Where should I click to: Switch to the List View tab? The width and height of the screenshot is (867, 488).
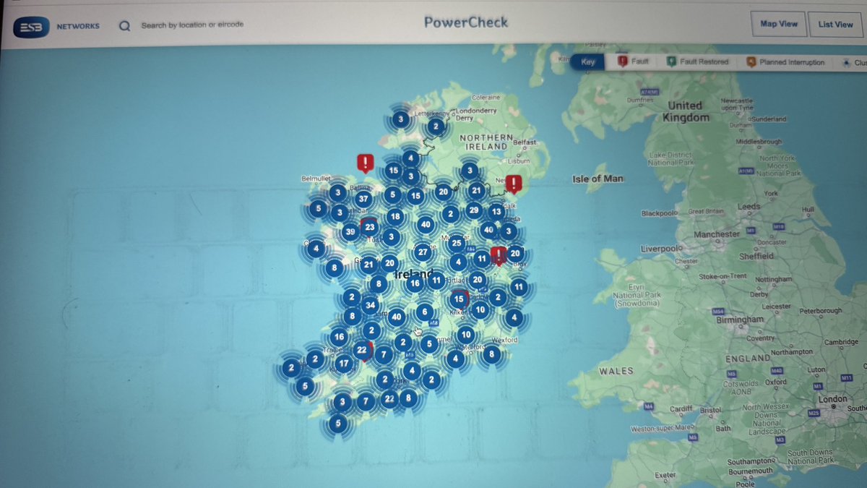pyautogui.click(x=835, y=24)
